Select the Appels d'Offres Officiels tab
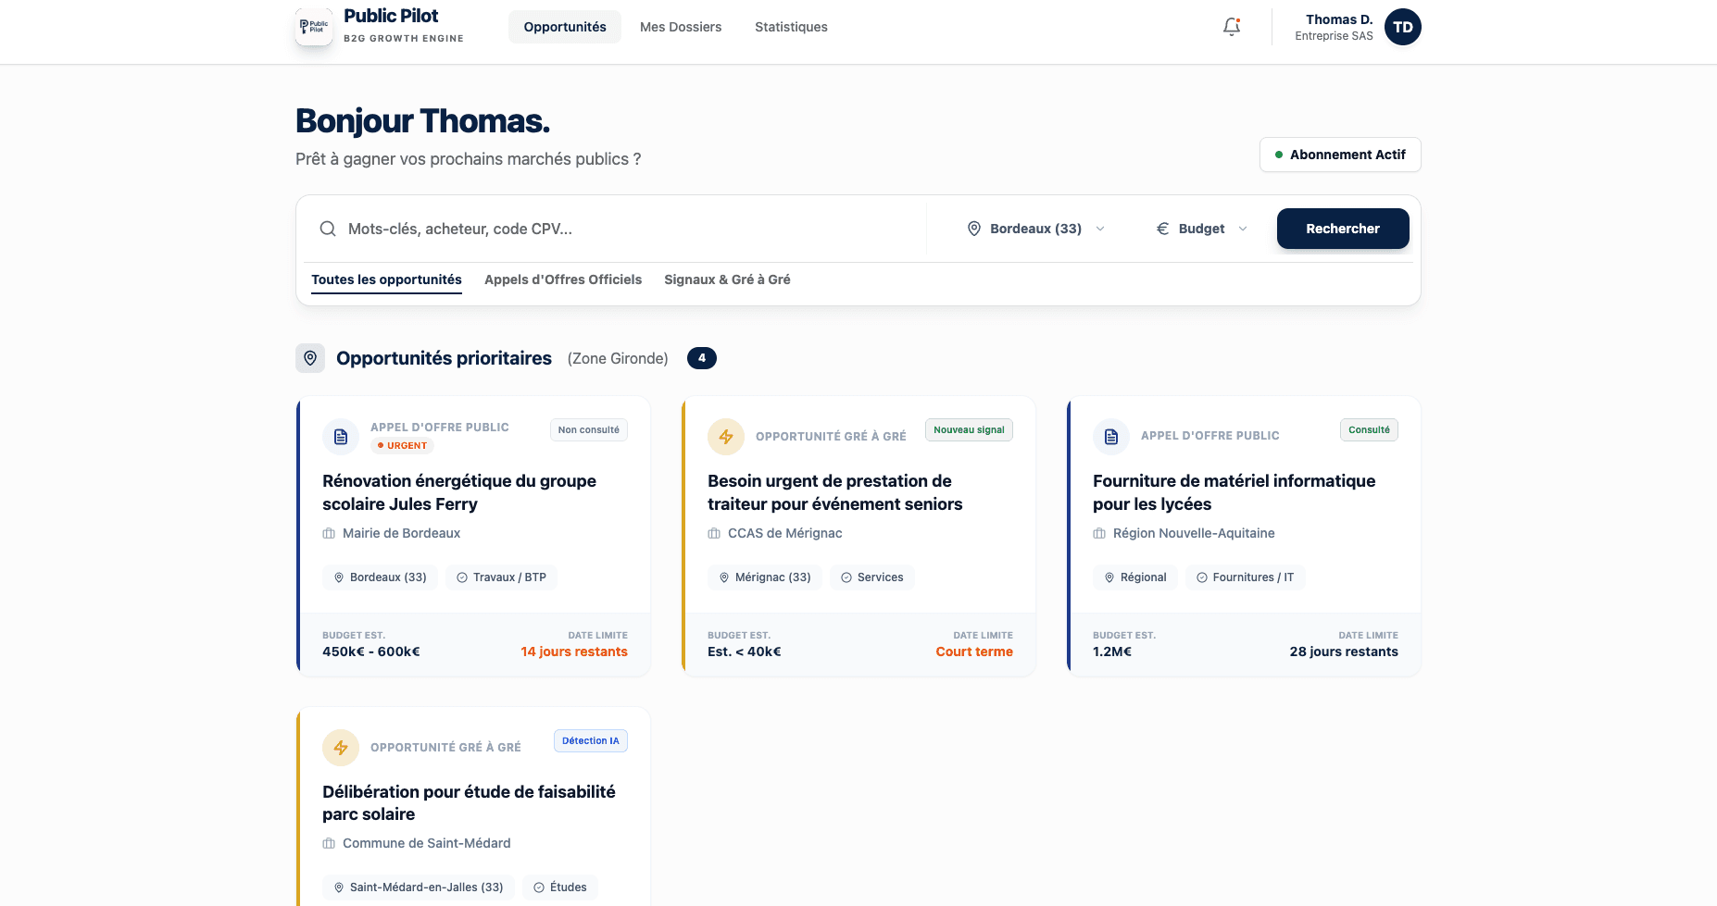Screen dimensions: 1717x906 [563, 279]
